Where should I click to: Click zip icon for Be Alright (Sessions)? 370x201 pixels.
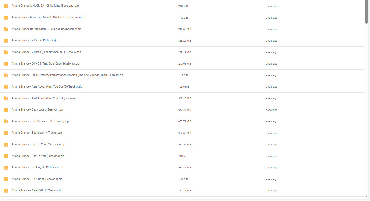tap(6, 179)
